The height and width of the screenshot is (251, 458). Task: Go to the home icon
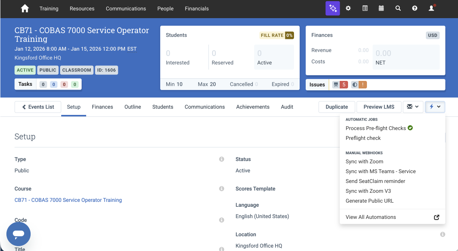point(25,8)
